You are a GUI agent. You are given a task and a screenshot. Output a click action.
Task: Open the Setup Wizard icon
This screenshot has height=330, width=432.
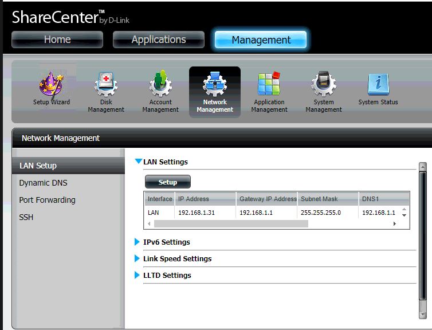(52, 87)
